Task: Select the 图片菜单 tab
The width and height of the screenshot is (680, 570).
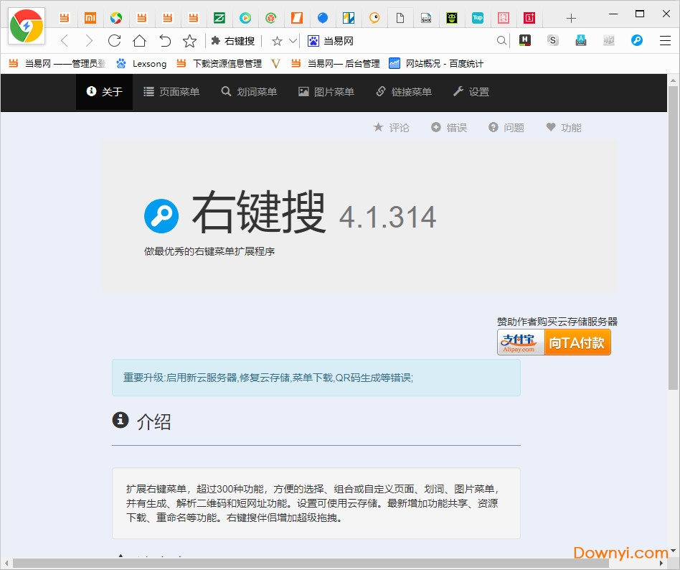Action: pyautogui.click(x=326, y=92)
